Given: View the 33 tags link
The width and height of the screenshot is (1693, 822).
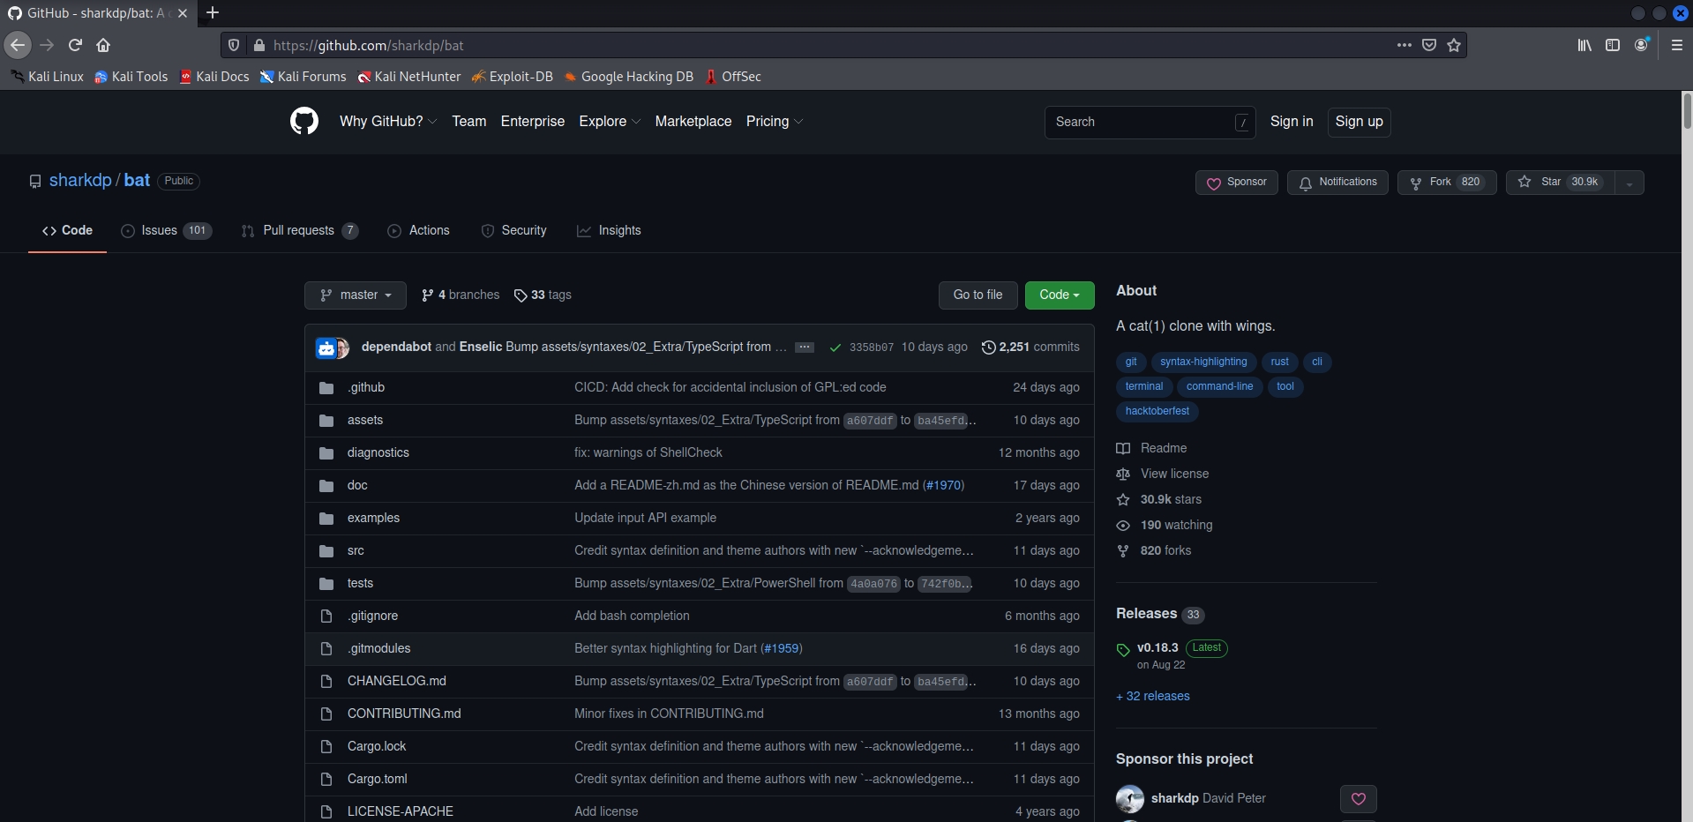Looking at the screenshot, I should click(x=543, y=295).
